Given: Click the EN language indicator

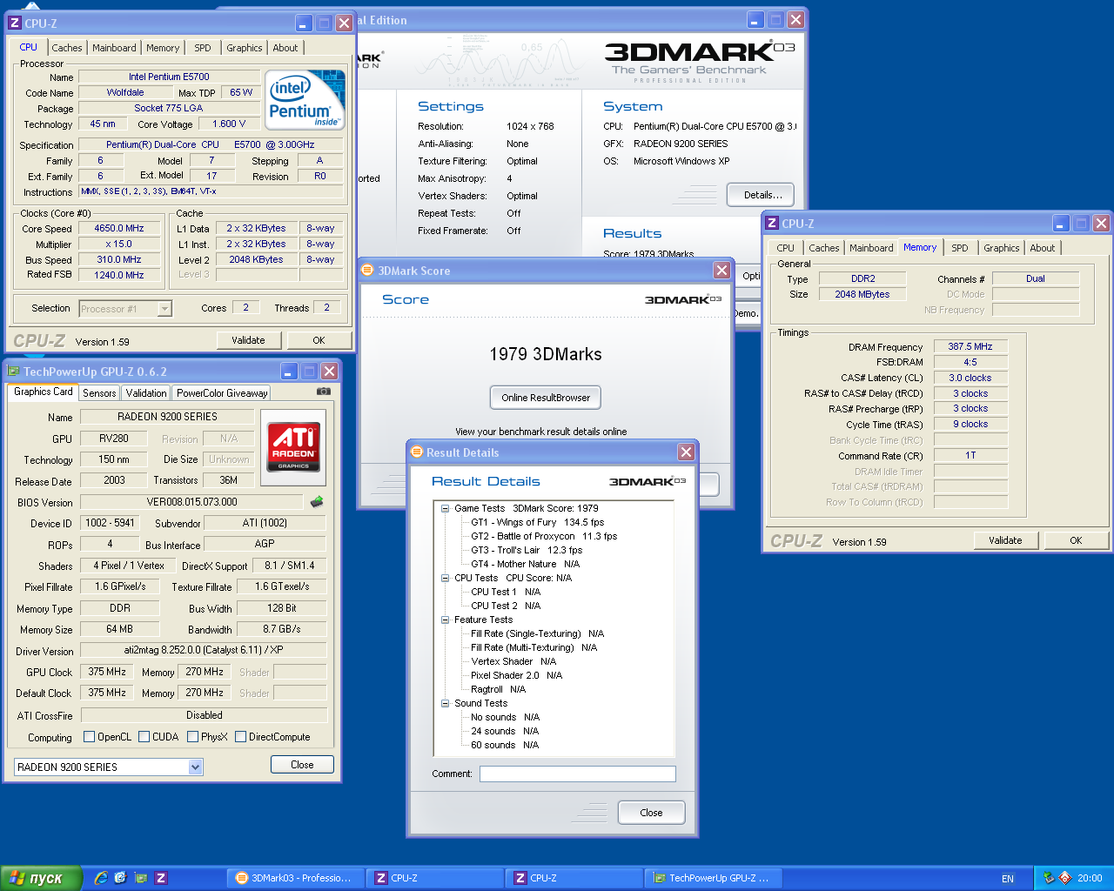Looking at the screenshot, I should (x=1008, y=879).
